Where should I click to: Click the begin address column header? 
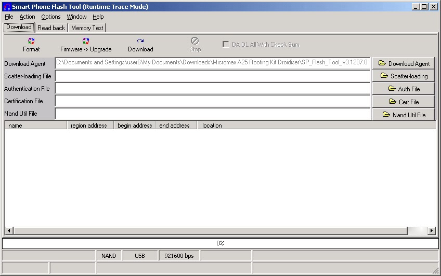[x=135, y=126]
